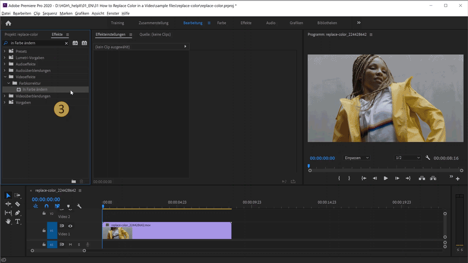Open the 1/2 playback resolution dropdown
Screen dimensions: 468x263
(x=407, y=158)
